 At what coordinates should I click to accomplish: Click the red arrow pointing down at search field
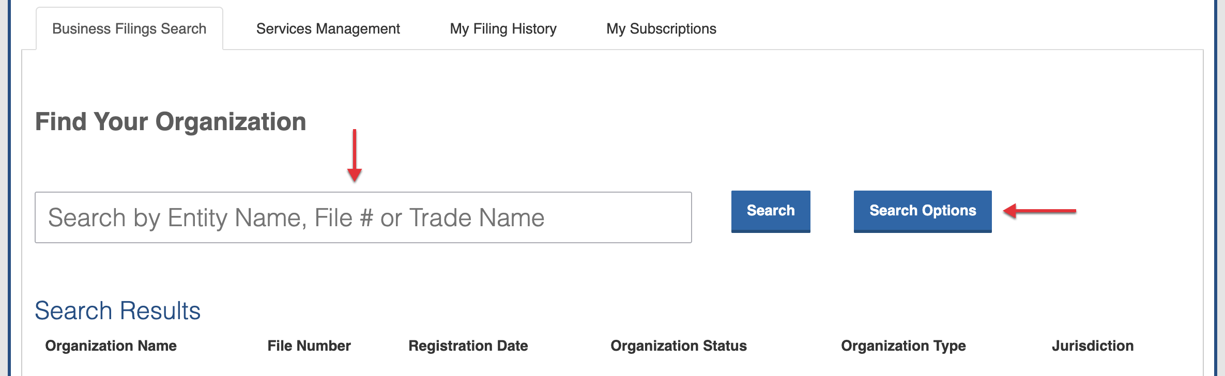[354, 156]
